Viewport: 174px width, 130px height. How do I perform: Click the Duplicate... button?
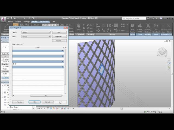pos(59,37)
